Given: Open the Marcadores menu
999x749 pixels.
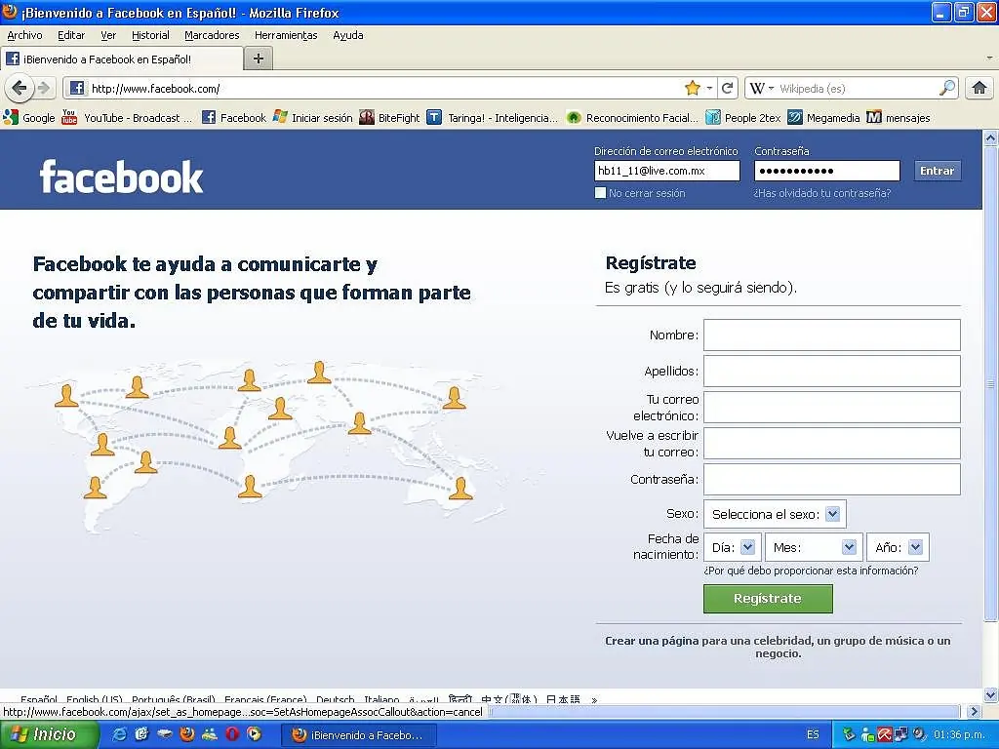Looking at the screenshot, I should coord(212,35).
